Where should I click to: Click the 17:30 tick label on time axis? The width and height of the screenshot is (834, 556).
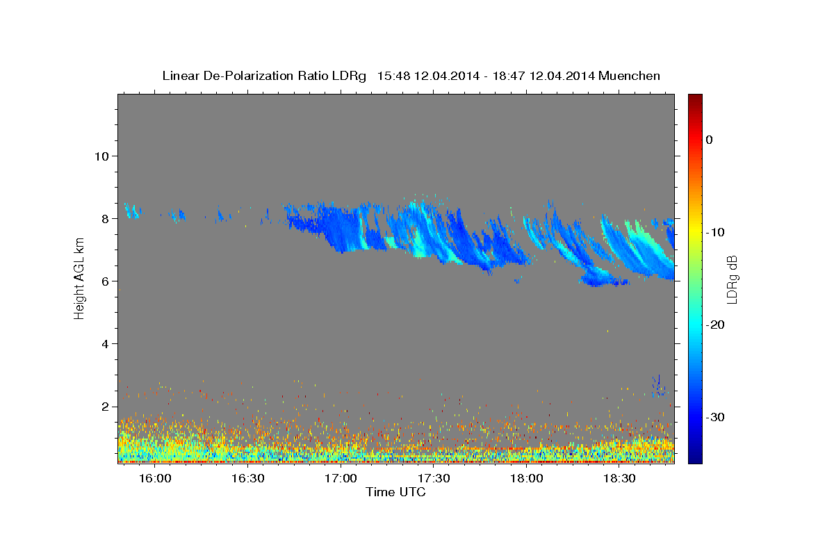(x=434, y=479)
